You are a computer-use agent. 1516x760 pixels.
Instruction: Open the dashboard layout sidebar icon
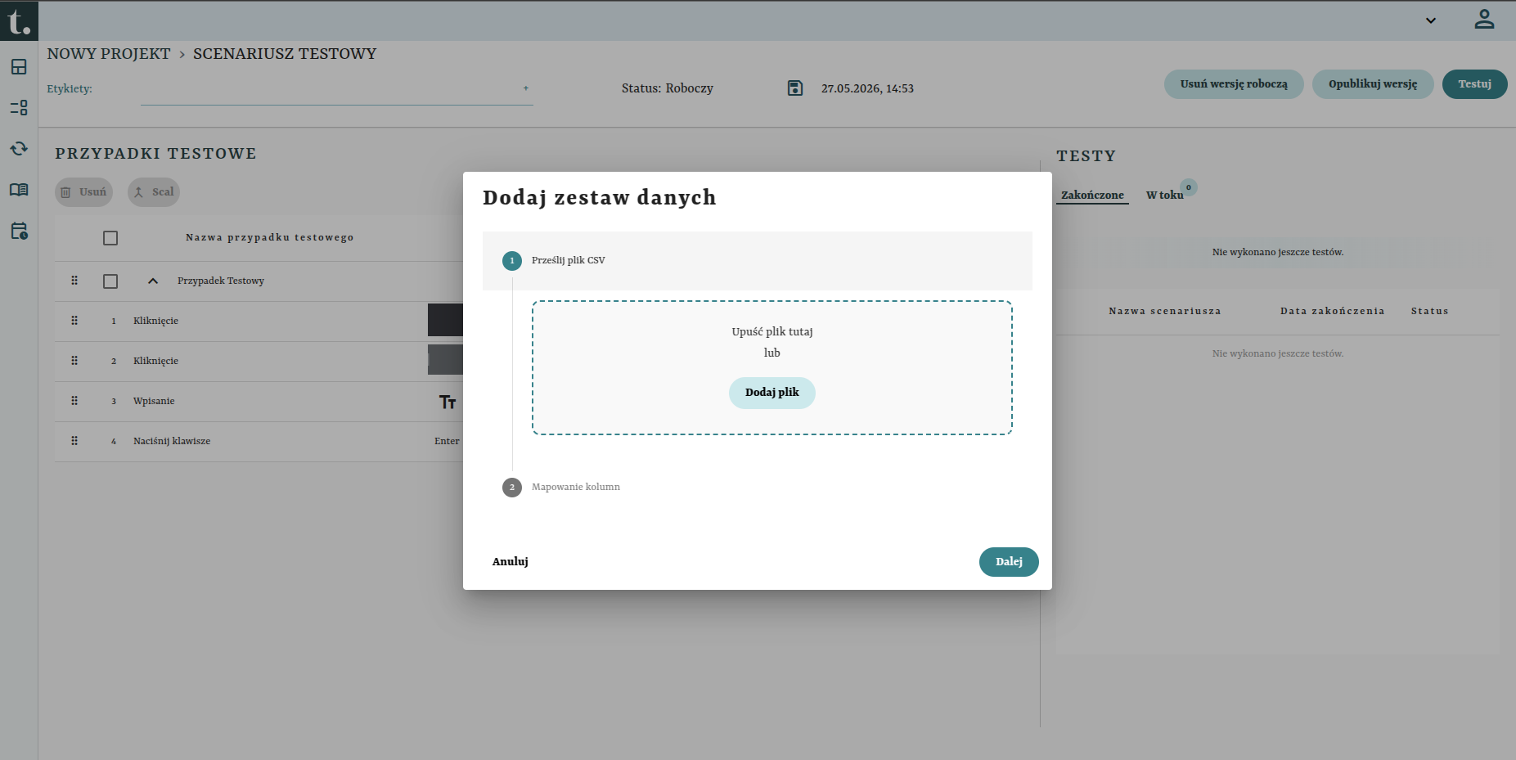point(19,67)
